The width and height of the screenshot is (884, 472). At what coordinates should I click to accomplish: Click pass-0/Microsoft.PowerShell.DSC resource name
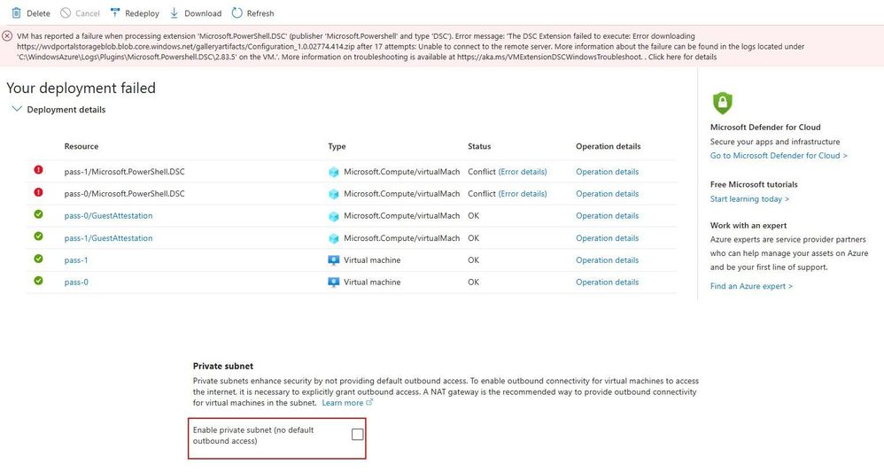pyautogui.click(x=124, y=193)
